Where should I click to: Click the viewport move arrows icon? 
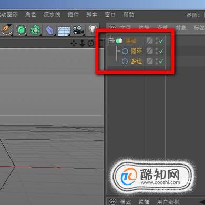pyautogui.click(x=74, y=43)
